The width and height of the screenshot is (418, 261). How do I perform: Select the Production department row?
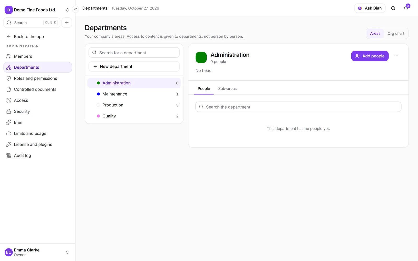[134, 105]
